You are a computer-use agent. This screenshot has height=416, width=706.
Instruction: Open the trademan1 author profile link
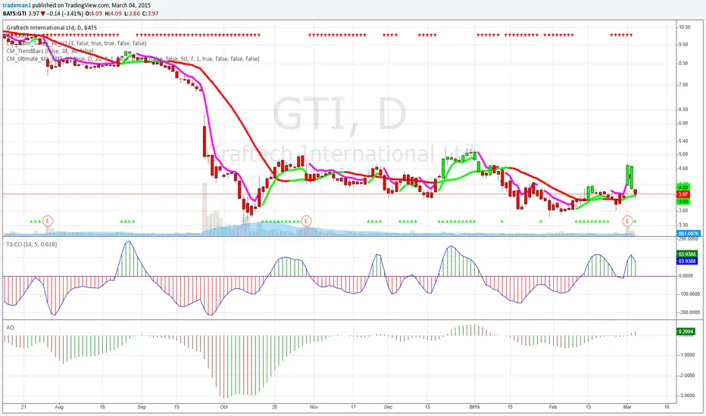(x=17, y=5)
